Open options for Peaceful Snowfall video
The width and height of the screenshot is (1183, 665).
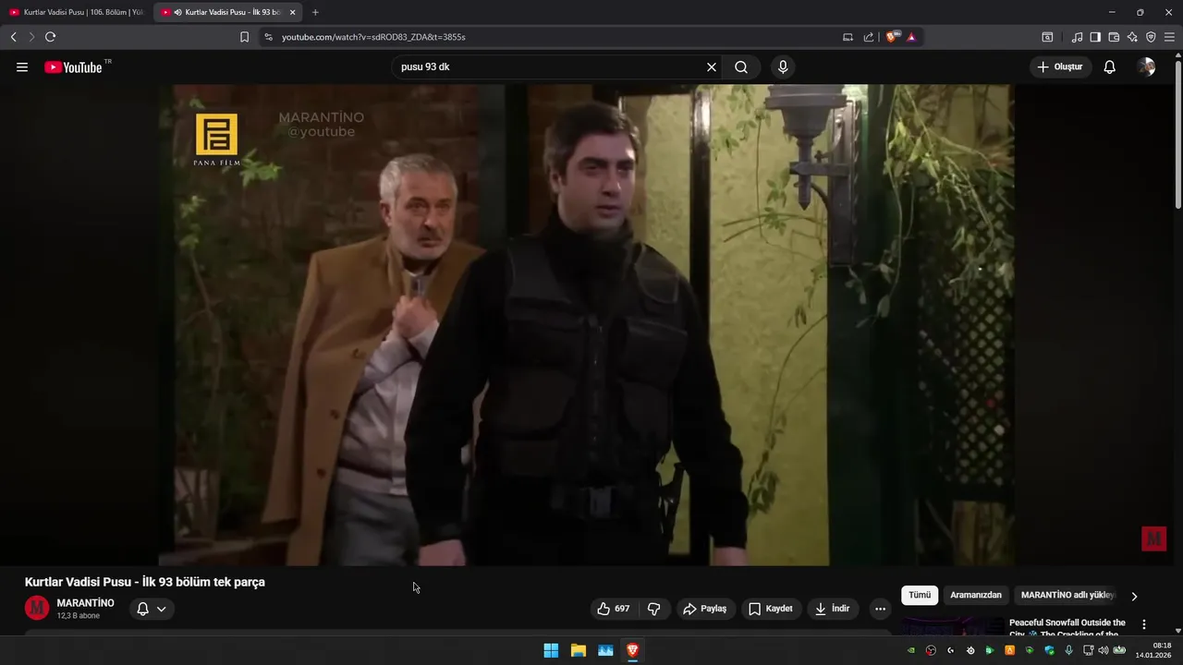pyautogui.click(x=1144, y=624)
